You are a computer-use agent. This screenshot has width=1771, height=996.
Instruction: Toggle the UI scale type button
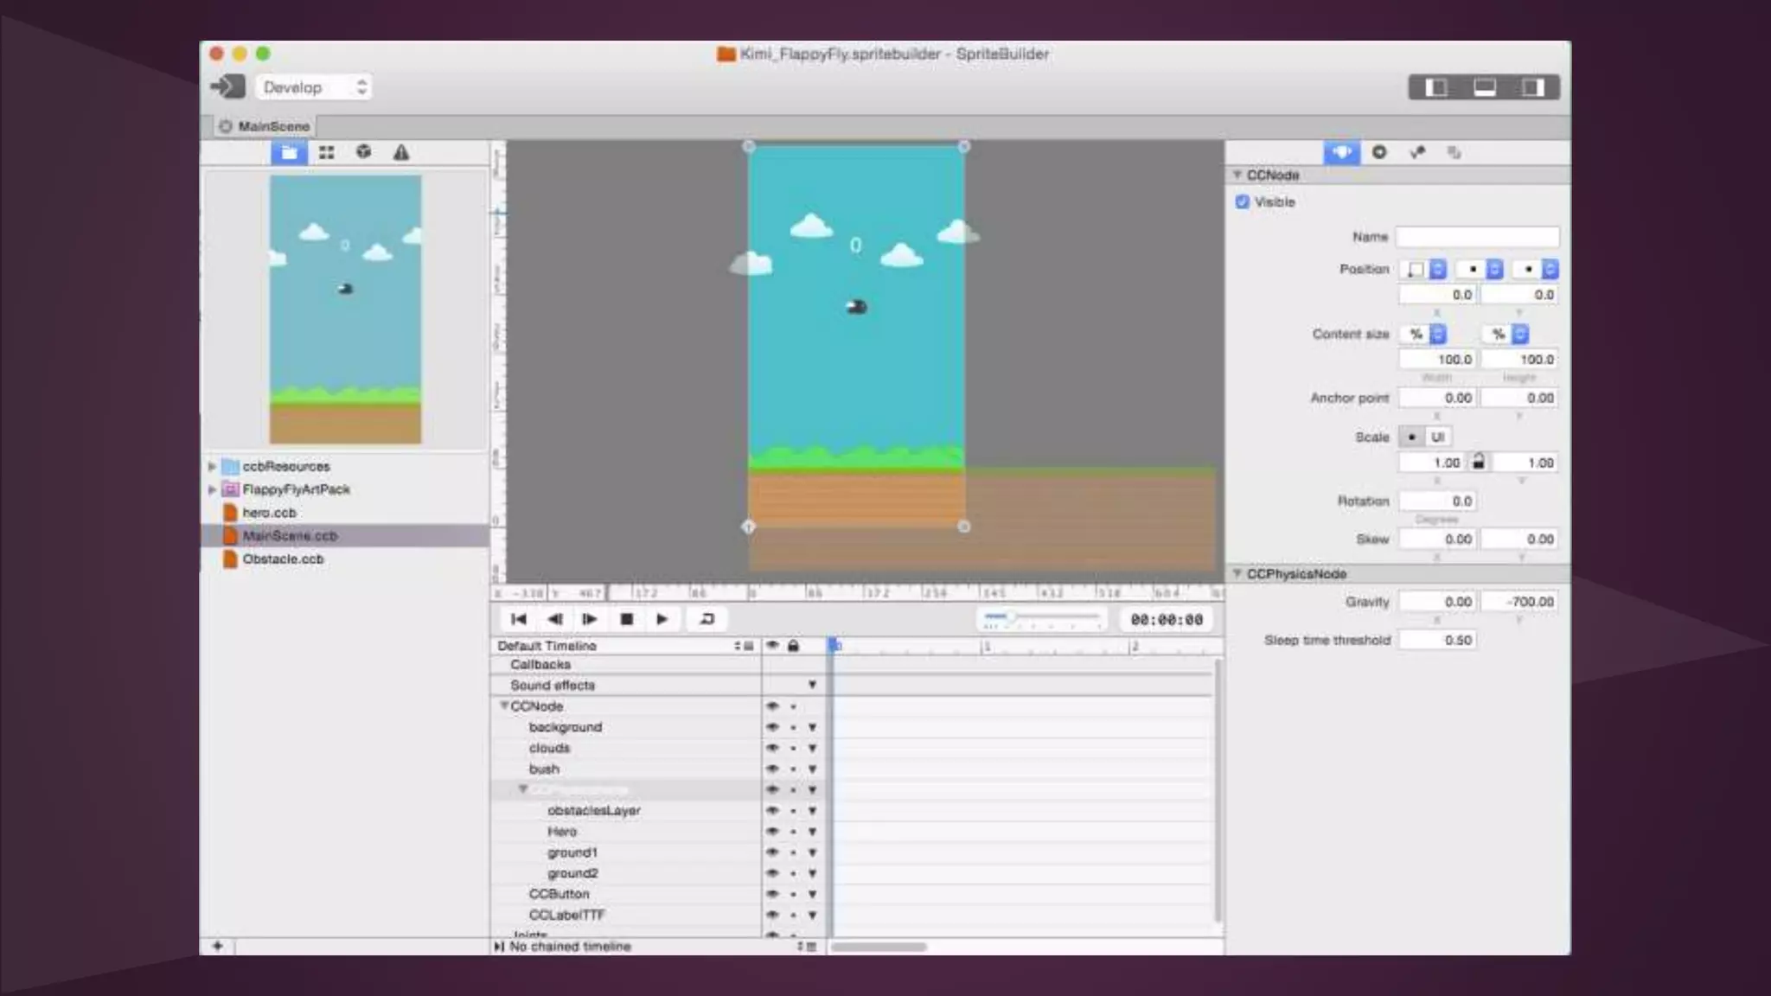[1437, 437]
